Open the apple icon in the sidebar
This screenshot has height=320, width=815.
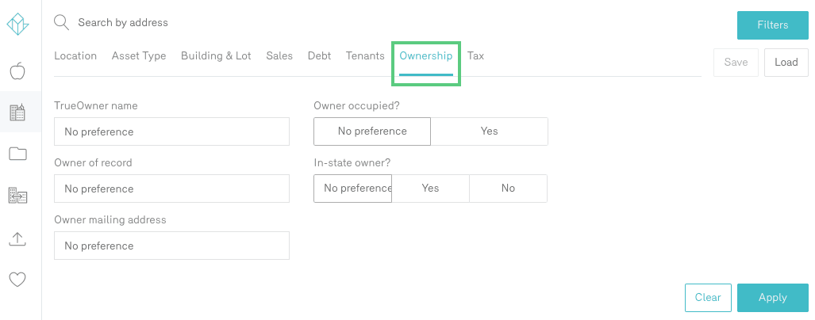17,71
